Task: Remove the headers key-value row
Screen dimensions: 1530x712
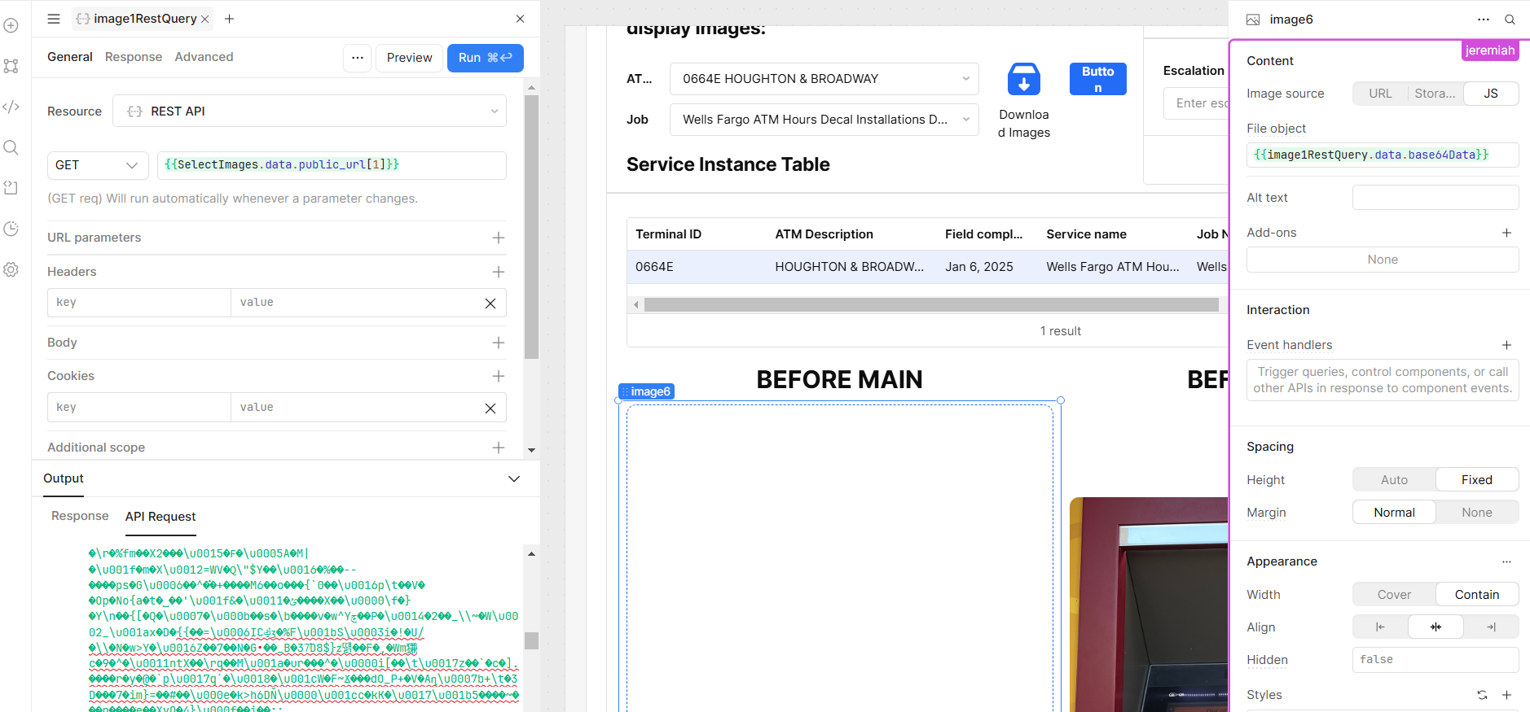Action: click(x=490, y=304)
